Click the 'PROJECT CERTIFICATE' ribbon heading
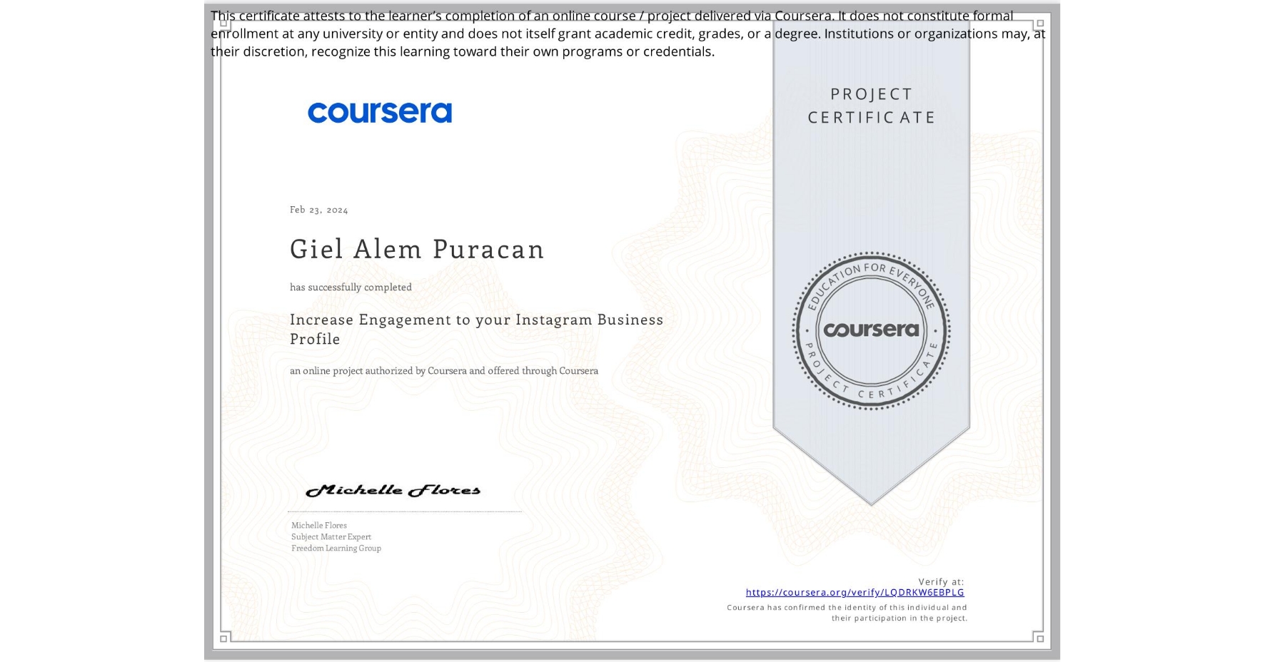This screenshot has height=662, width=1265. click(x=871, y=106)
